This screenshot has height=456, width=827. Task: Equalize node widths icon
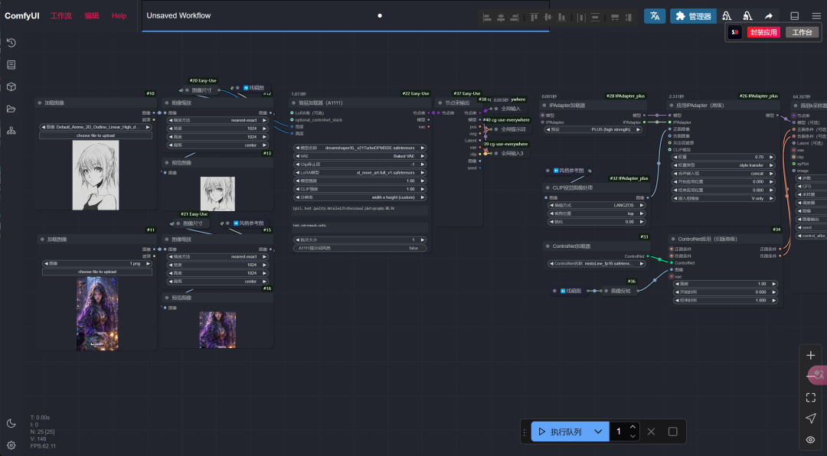(x=615, y=18)
